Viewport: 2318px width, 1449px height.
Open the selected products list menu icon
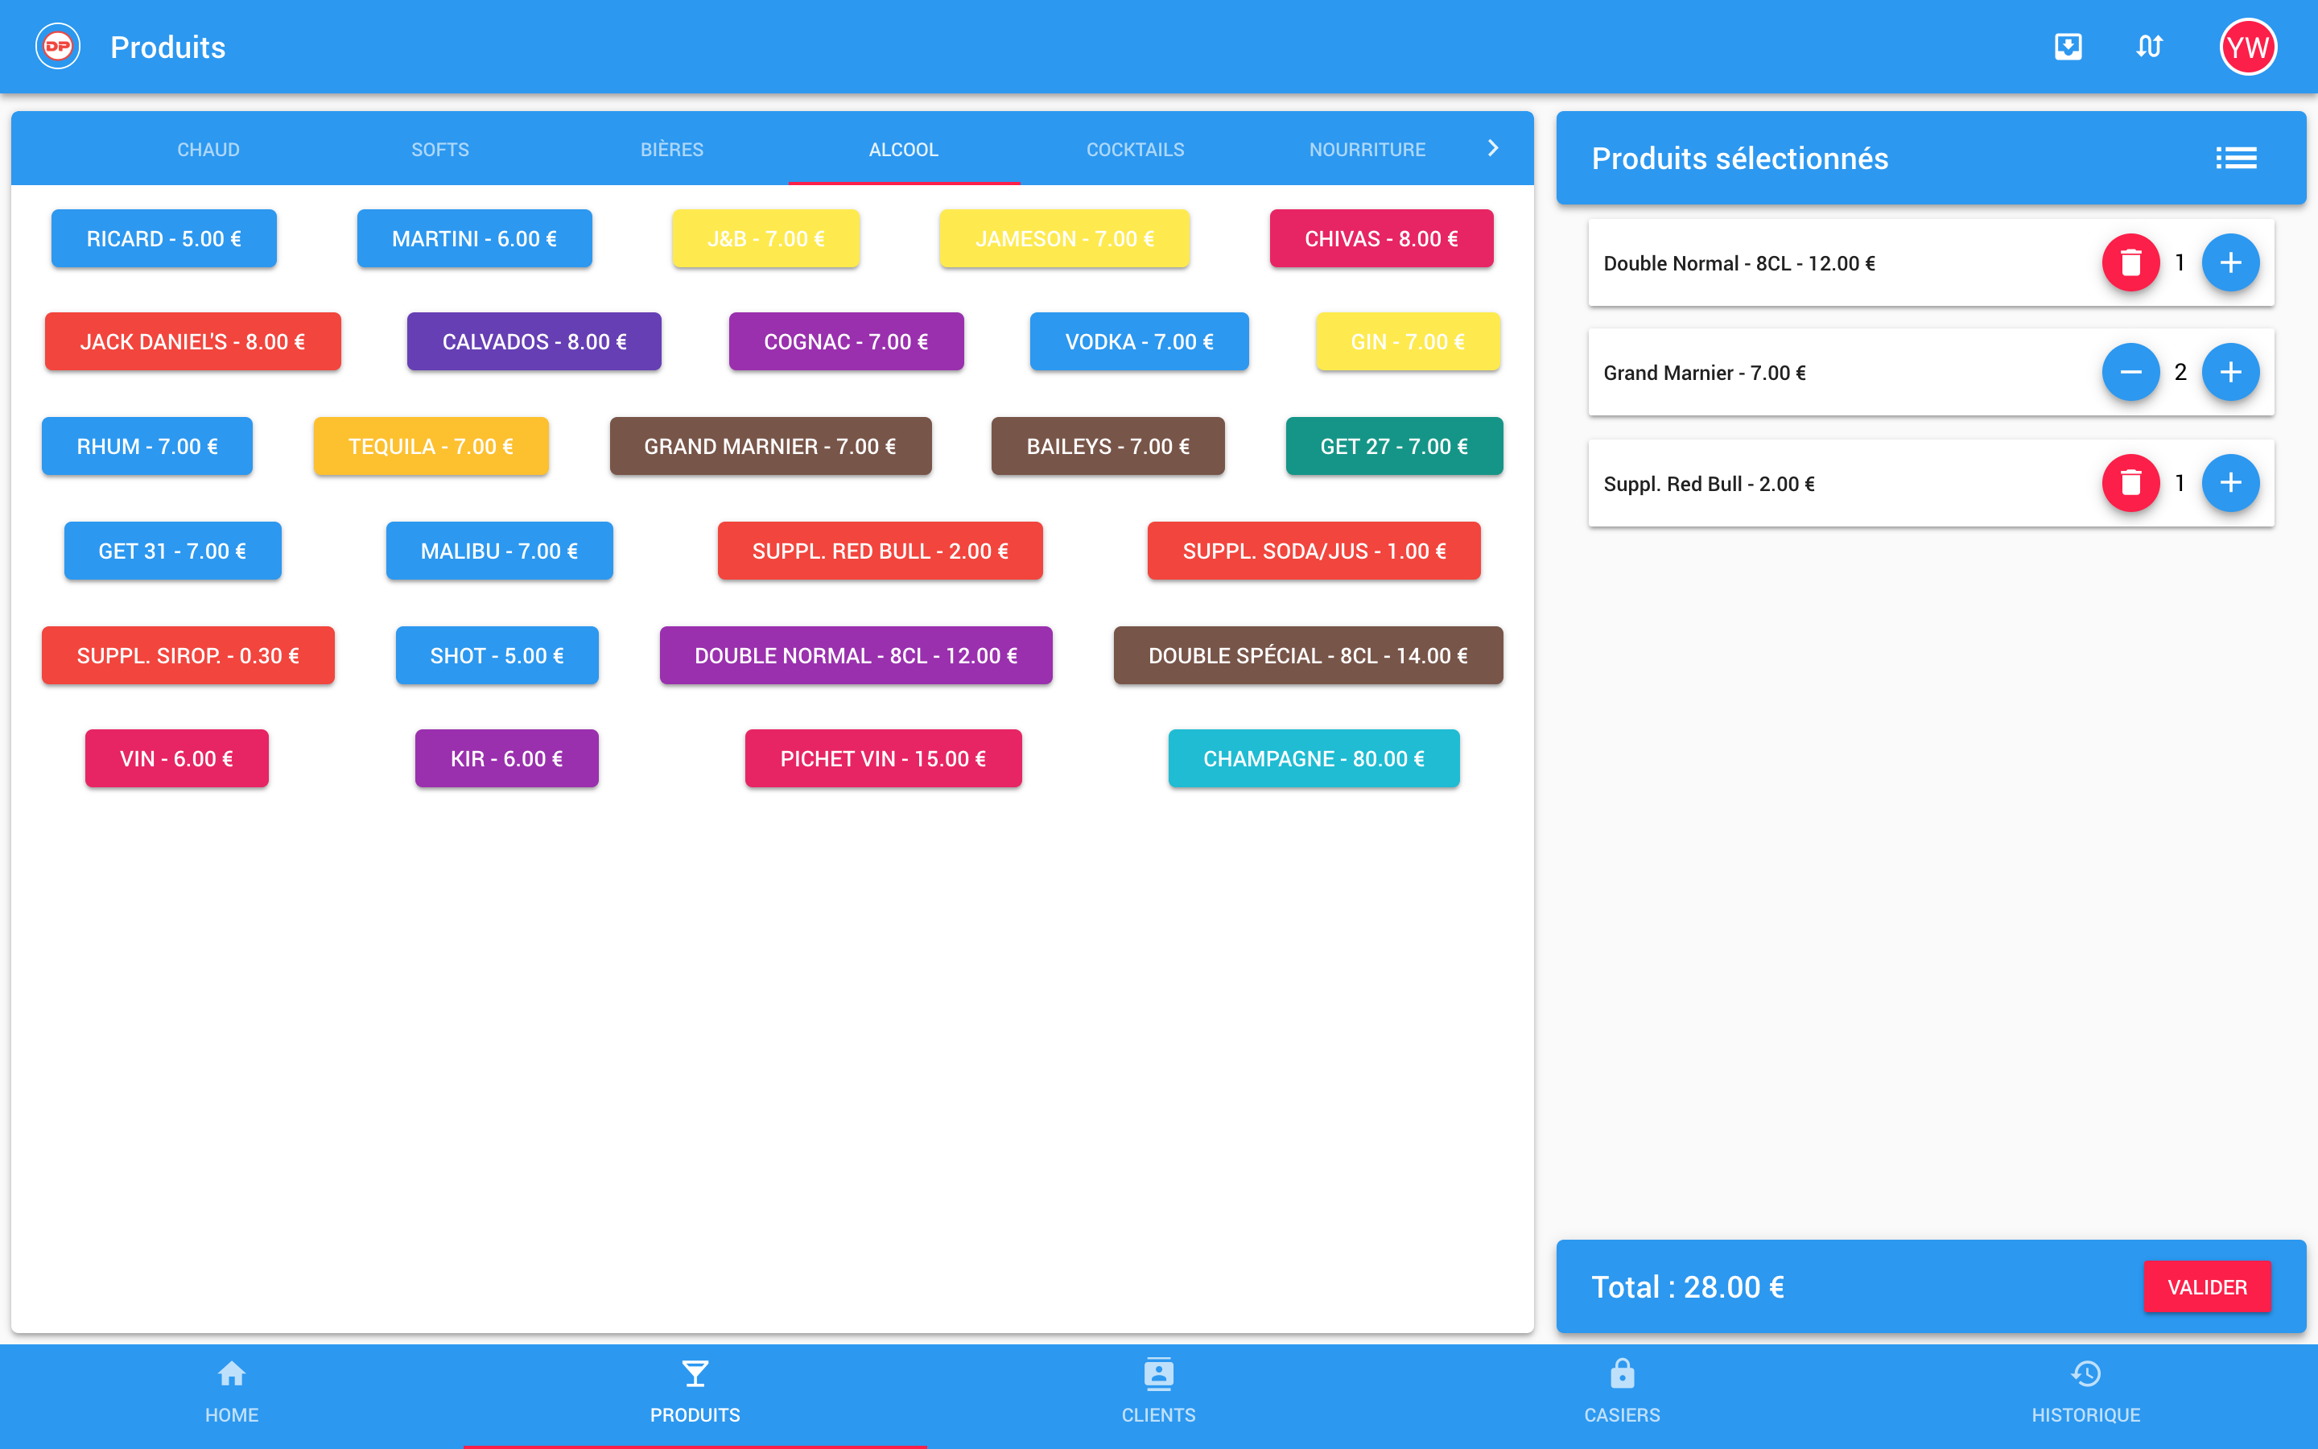click(x=2236, y=158)
